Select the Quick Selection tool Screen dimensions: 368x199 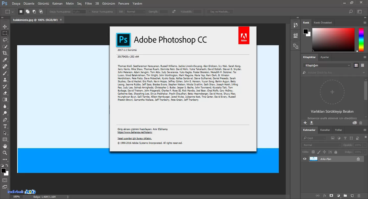click(5, 46)
